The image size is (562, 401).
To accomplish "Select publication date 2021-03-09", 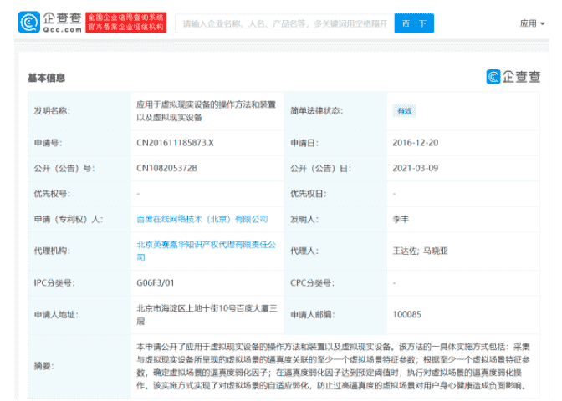I will coord(416,168).
